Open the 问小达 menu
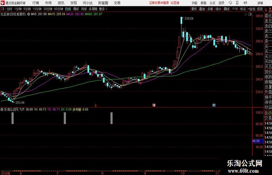This screenshot has width=272, height=175. [x=88, y=3]
